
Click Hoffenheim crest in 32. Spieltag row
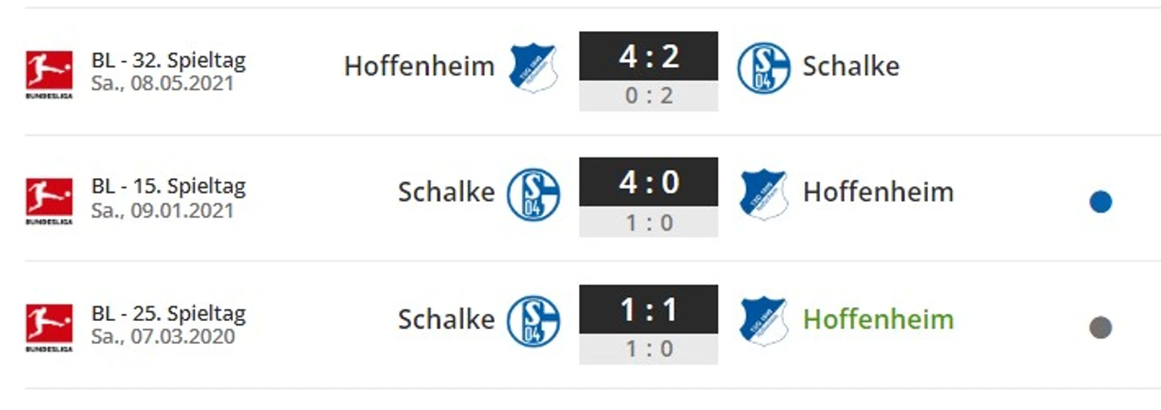533,68
